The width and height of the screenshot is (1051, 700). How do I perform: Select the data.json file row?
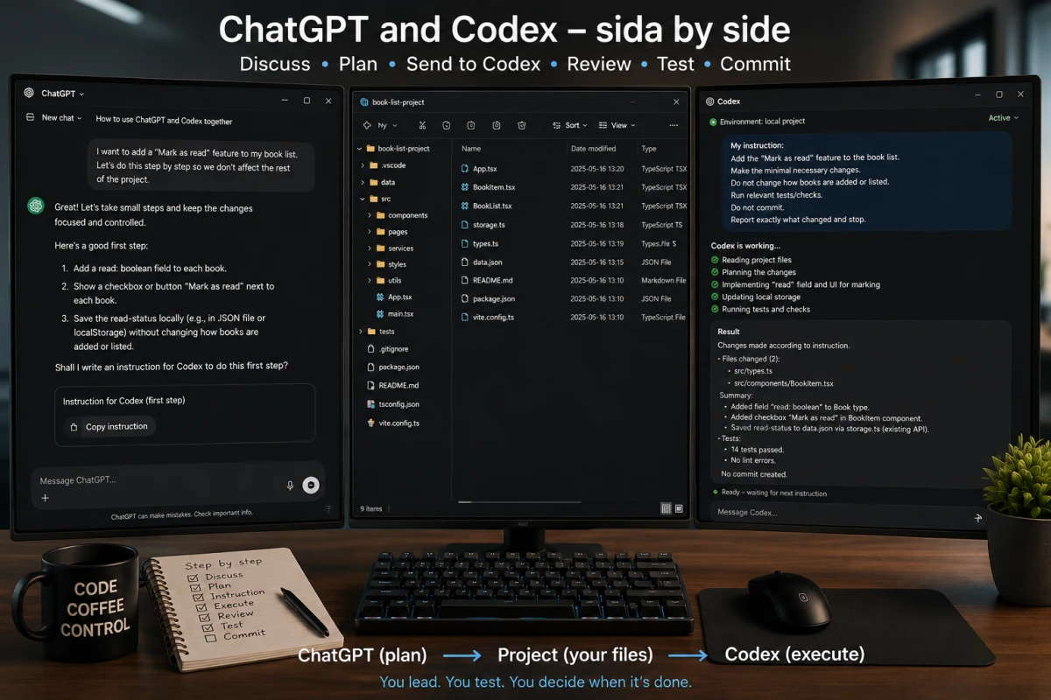pos(574,262)
